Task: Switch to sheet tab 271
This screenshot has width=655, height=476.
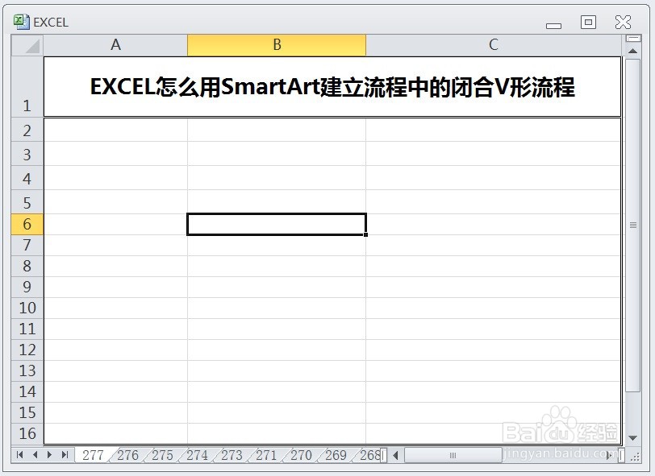Action: coord(266,455)
